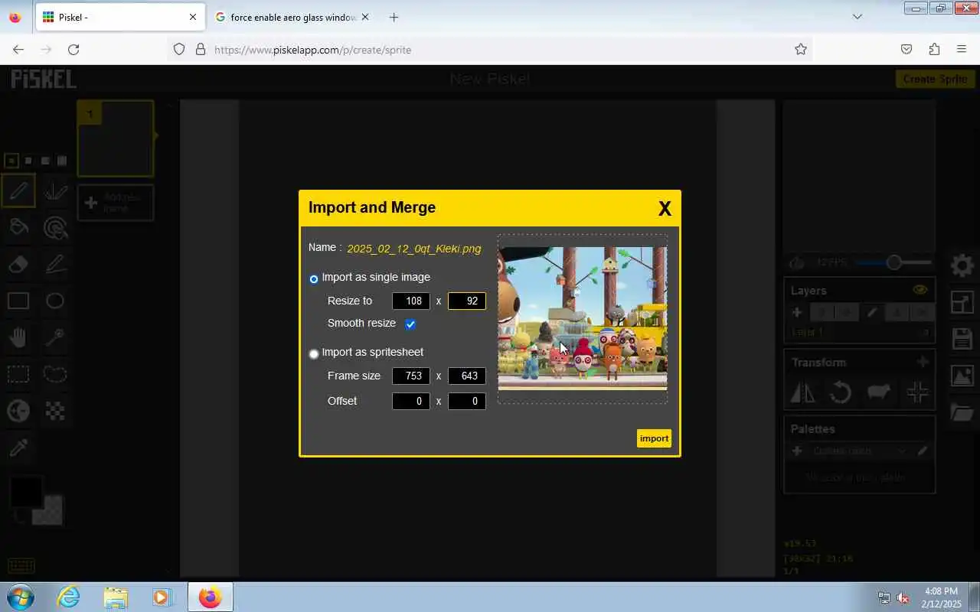Image resolution: width=980 pixels, height=612 pixels.
Task: Open a new Firefox tab
Action: (394, 17)
